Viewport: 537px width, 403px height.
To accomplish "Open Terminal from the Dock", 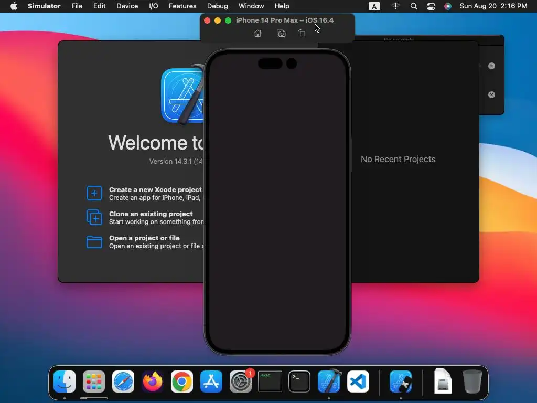I will pos(299,381).
